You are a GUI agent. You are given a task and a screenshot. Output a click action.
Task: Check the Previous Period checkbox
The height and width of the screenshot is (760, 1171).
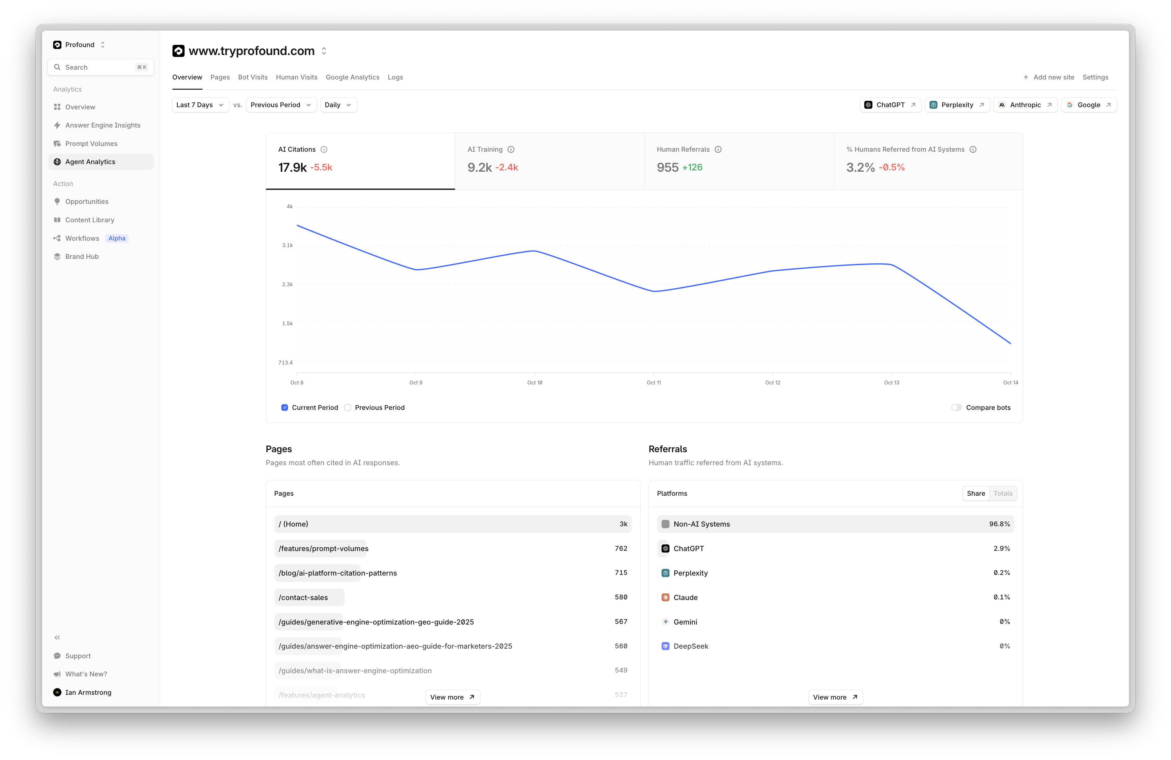[x=347, y=407]
